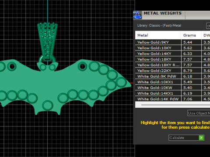The width and height of the screenshot is (210, 157).
Task: Select the White Gold:10KW row
Action: click(172, 88)
